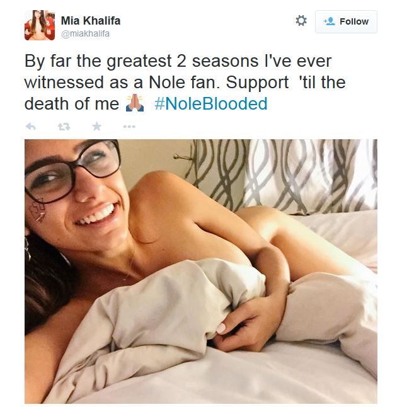Open the gear icon user actions menu
Image resolution: width=402 pixels, height=407 pixels.
pos(301,21)
